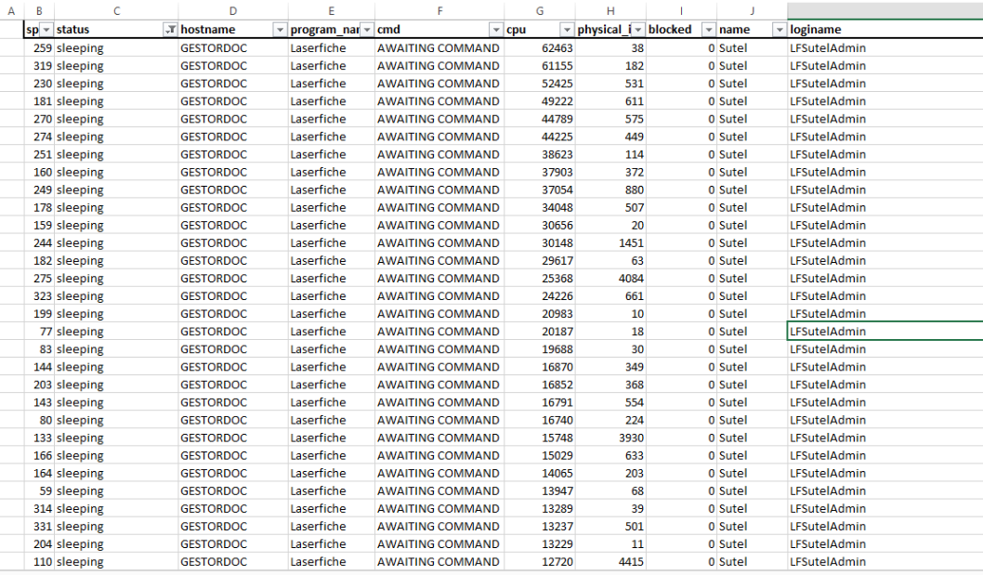This screenshot has width=983, height=575.
Task: Select physical_io cell with value 4084
Action: click(610, 279)
